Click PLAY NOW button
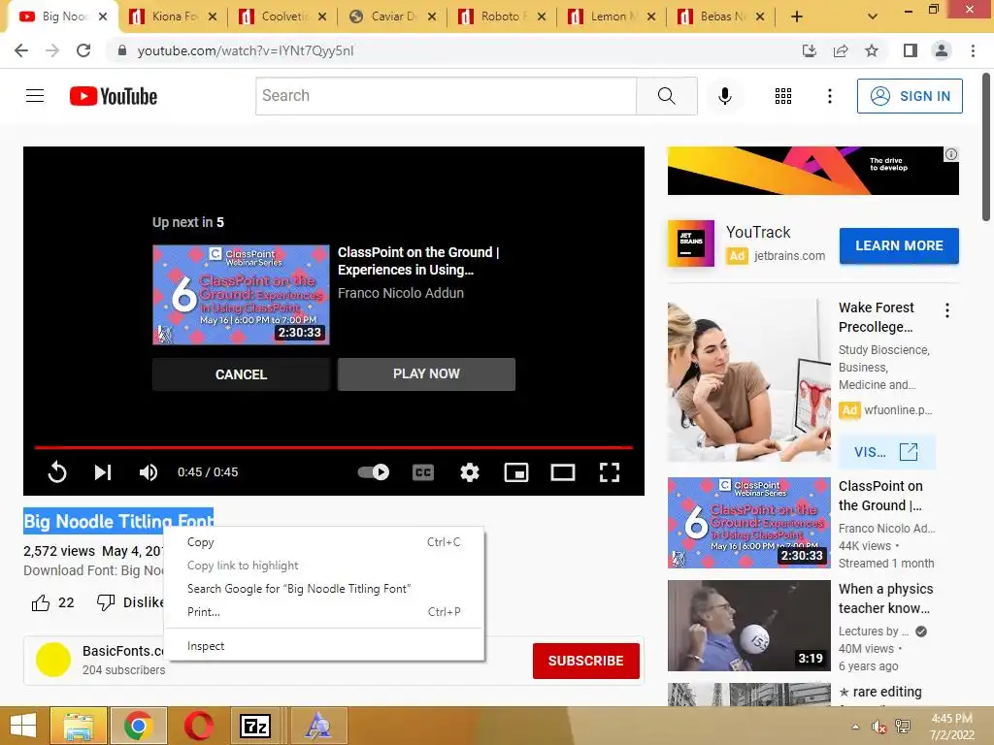This screenshot has width=994, height=745. [426, 373]
